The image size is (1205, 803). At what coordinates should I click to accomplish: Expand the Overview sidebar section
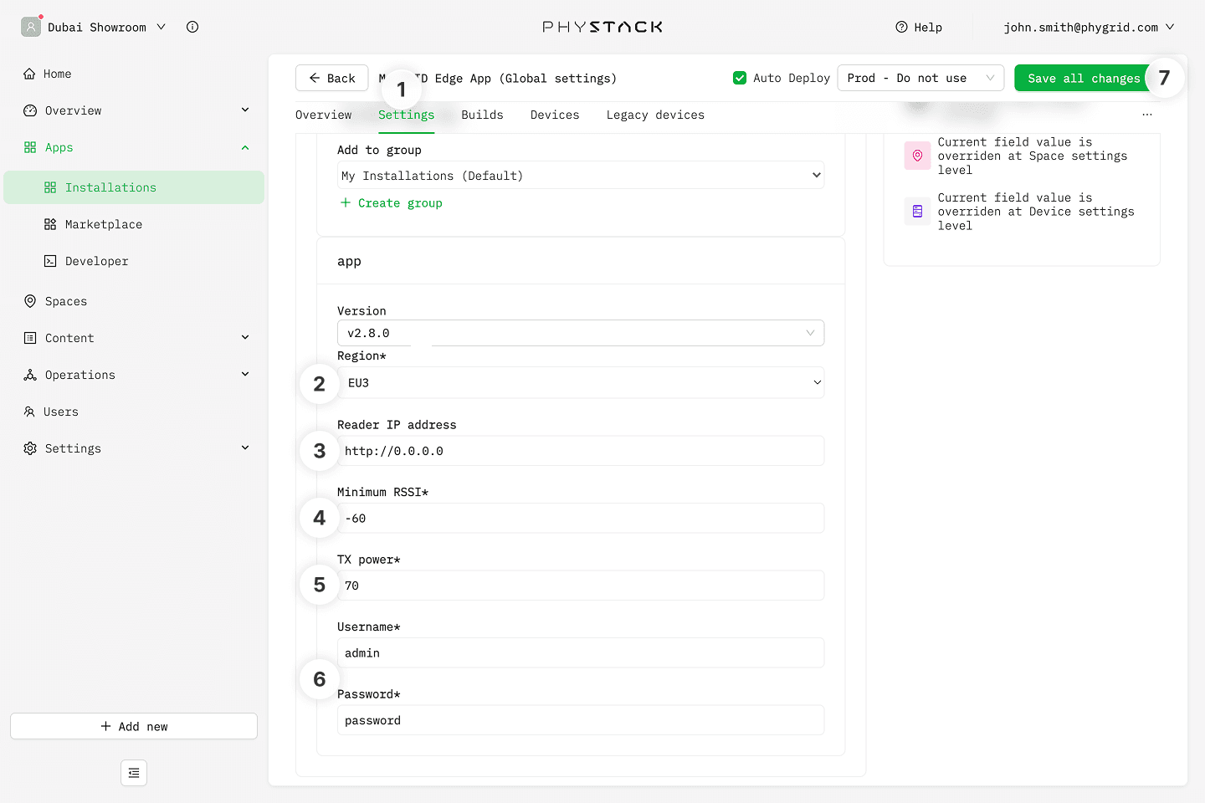coord(245,110)
